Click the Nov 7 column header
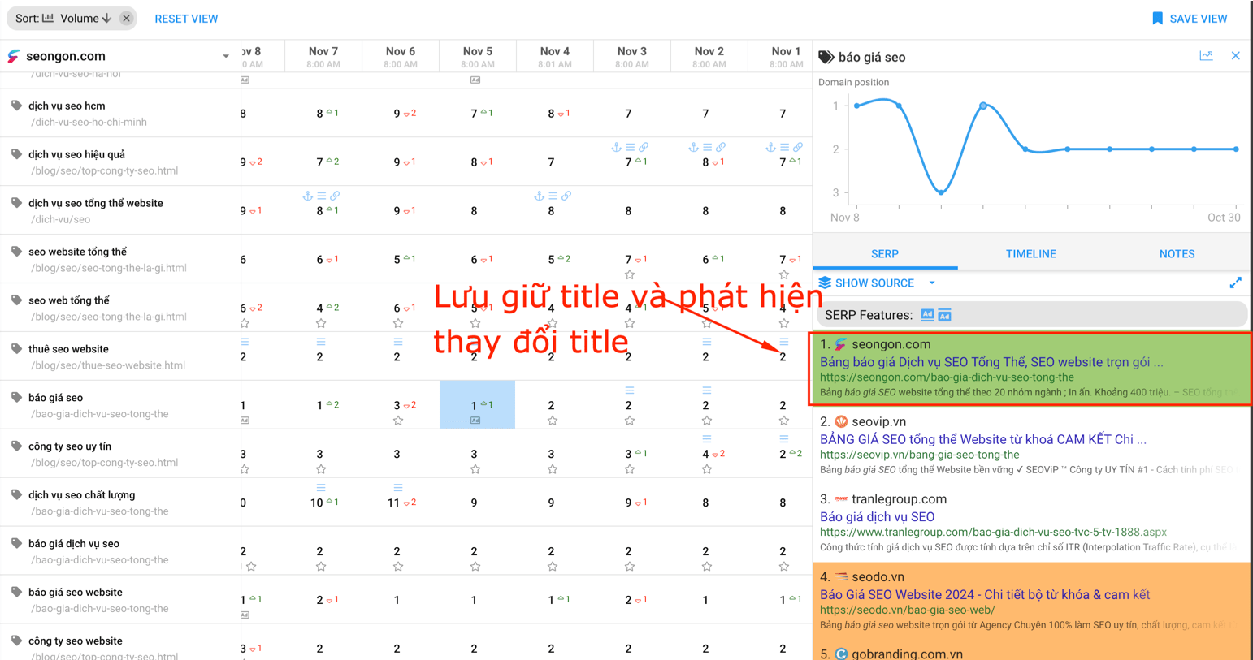 [323, 56]
